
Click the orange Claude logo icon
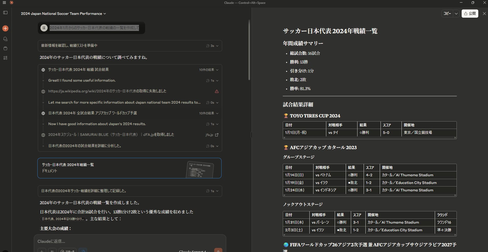point(12,3)
